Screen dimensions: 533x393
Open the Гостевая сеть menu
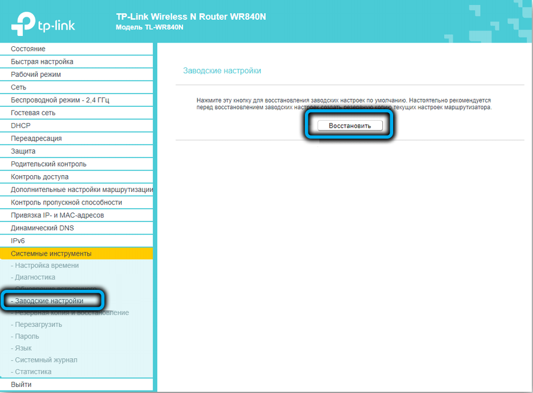[x=33, y=113]
